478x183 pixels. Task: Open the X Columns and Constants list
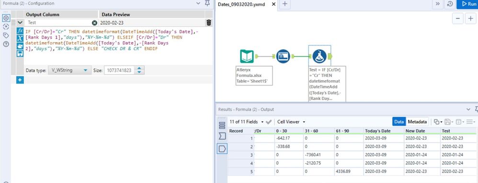(20, 38)
